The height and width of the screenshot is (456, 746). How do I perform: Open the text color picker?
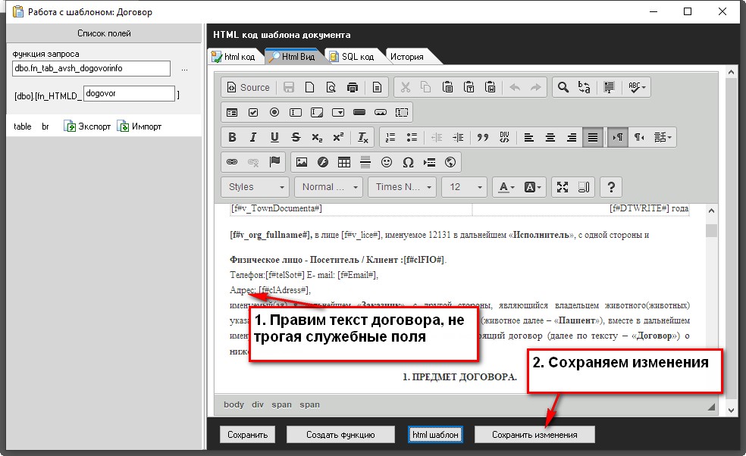click(504, 187)
